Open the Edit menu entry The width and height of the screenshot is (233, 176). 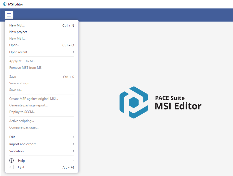[x=42, y=137]
